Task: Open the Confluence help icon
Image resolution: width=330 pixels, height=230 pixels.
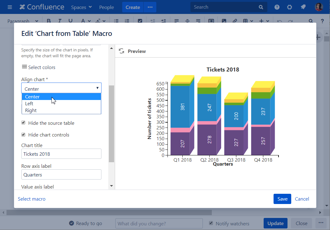Action: (x=277, y=7)
